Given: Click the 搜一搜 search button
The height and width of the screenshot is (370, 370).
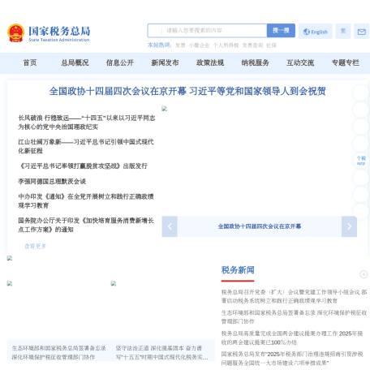Looking at the screenshot, I should [x=281, y=30].
